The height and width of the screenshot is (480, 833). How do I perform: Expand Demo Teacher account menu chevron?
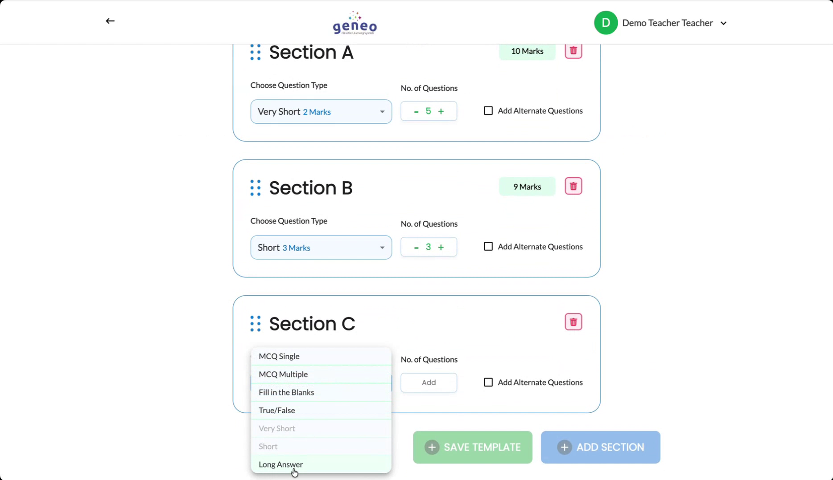point(723,23)
